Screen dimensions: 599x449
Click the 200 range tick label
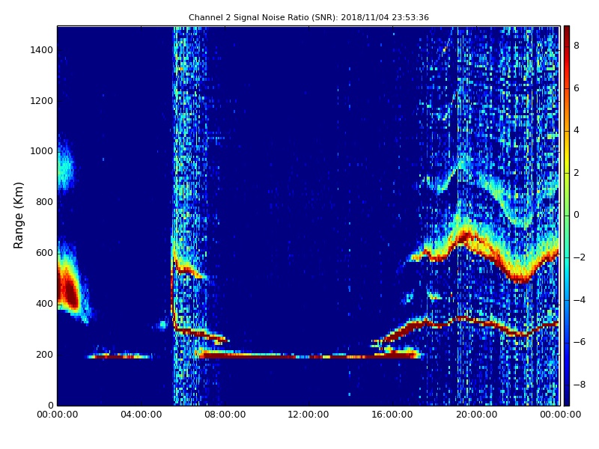point(44,354)
